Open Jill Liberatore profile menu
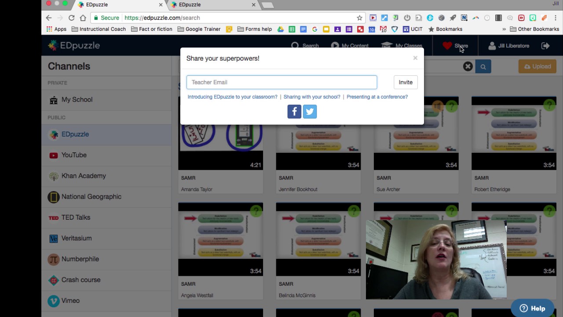Viewport: 563px width, 317px height. pyautogui.click(x=508, y=45)
